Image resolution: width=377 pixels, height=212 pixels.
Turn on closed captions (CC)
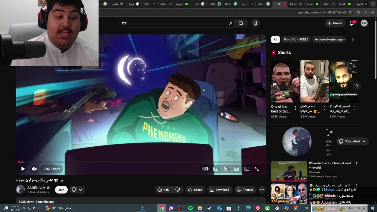[x=216, y=169]
